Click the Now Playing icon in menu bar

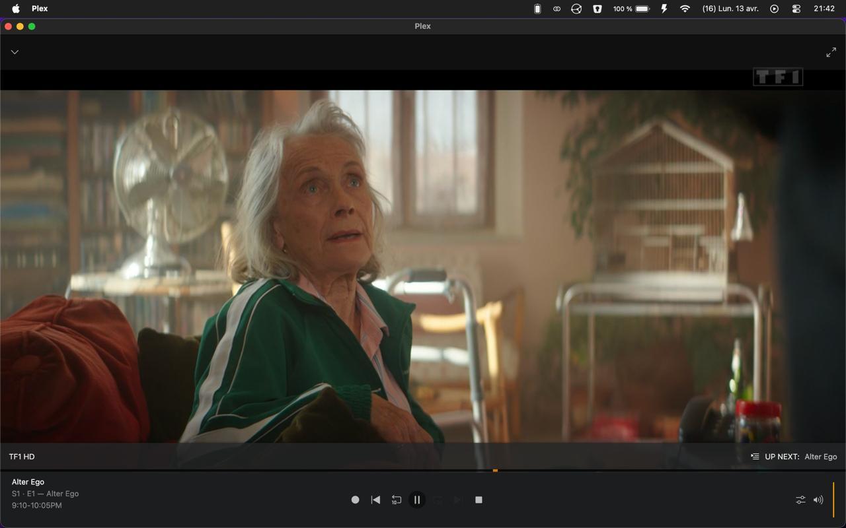[774, 9]
